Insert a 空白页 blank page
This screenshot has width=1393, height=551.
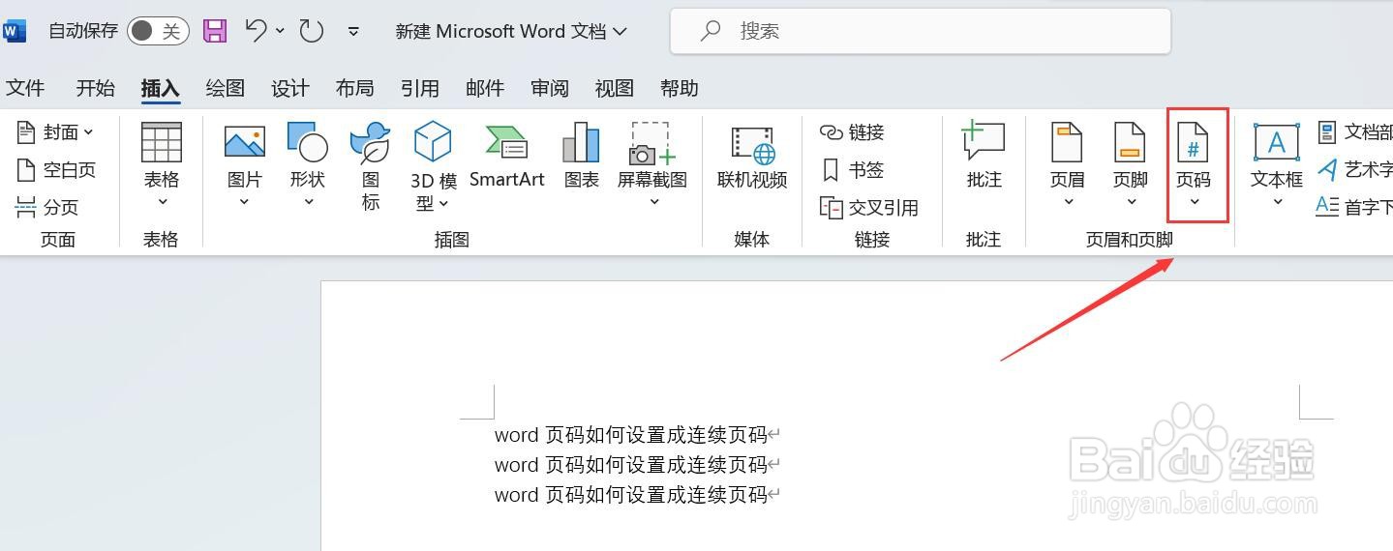coord(56,170)
